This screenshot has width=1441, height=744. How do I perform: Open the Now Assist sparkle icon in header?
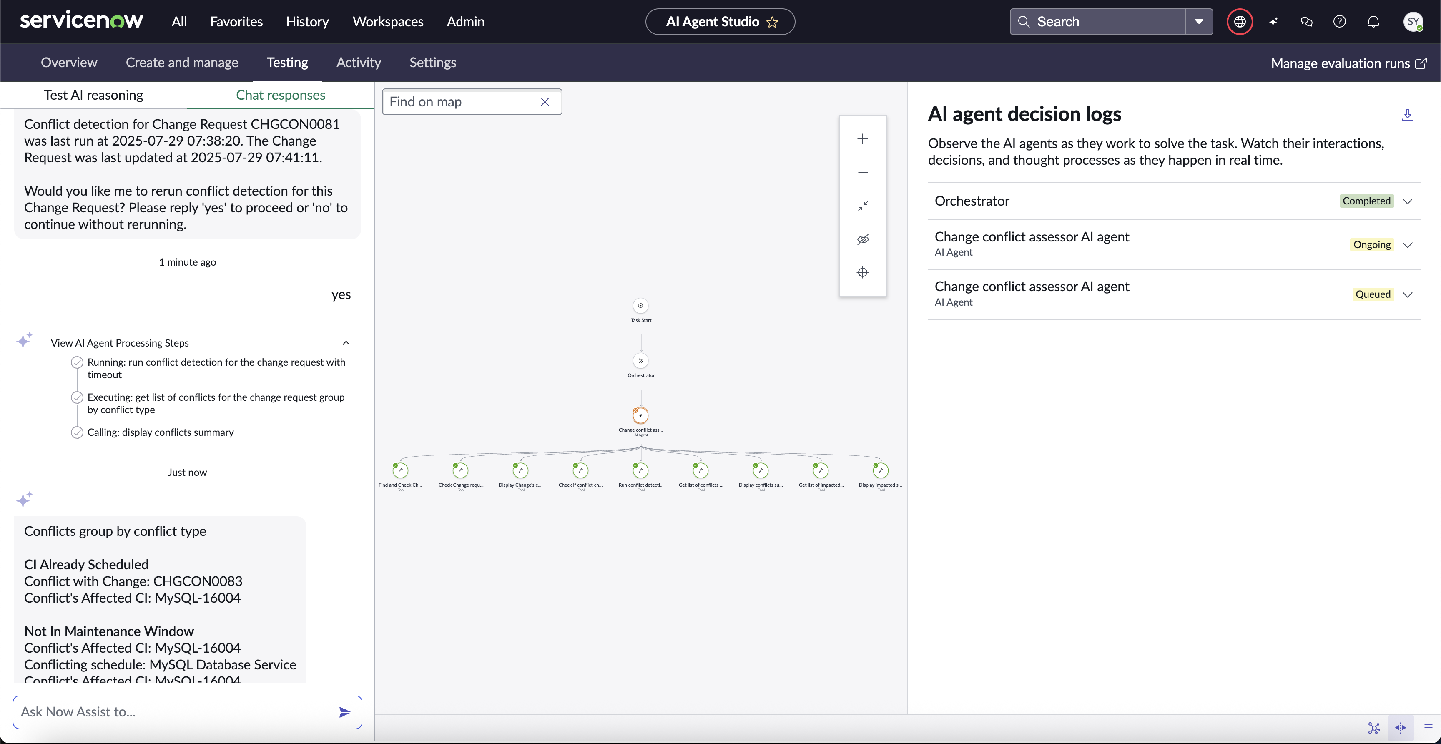(1273, 21)
